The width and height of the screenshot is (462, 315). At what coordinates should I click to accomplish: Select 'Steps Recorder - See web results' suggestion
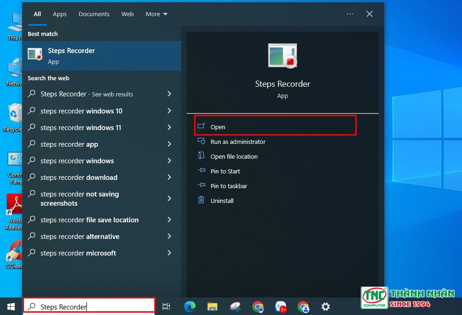coord(102,94)
